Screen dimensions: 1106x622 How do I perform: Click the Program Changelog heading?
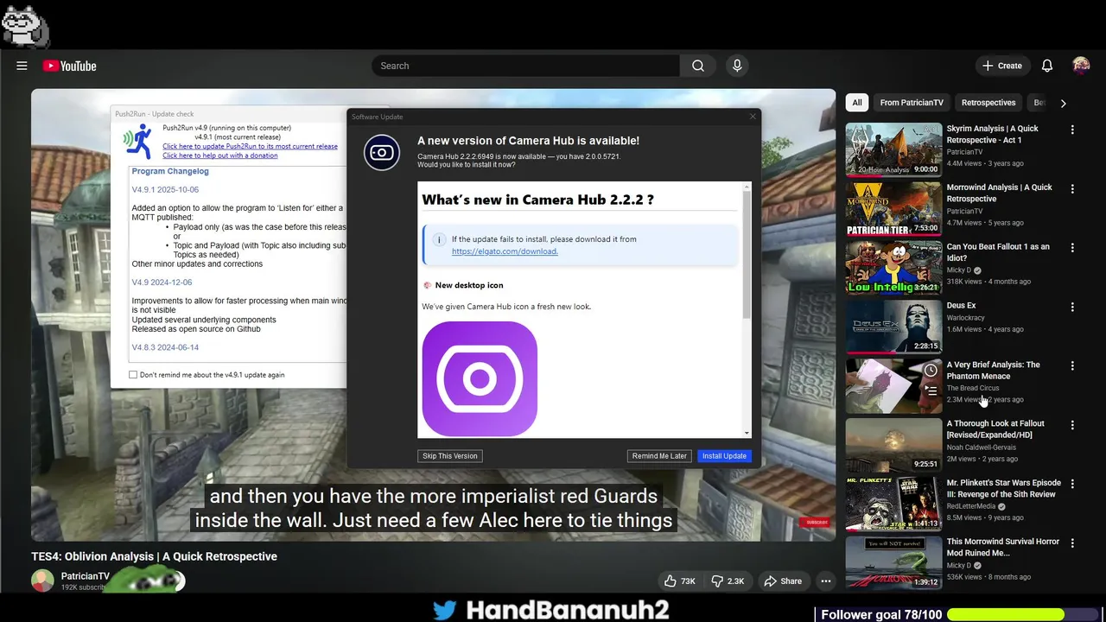pos(170,171)
